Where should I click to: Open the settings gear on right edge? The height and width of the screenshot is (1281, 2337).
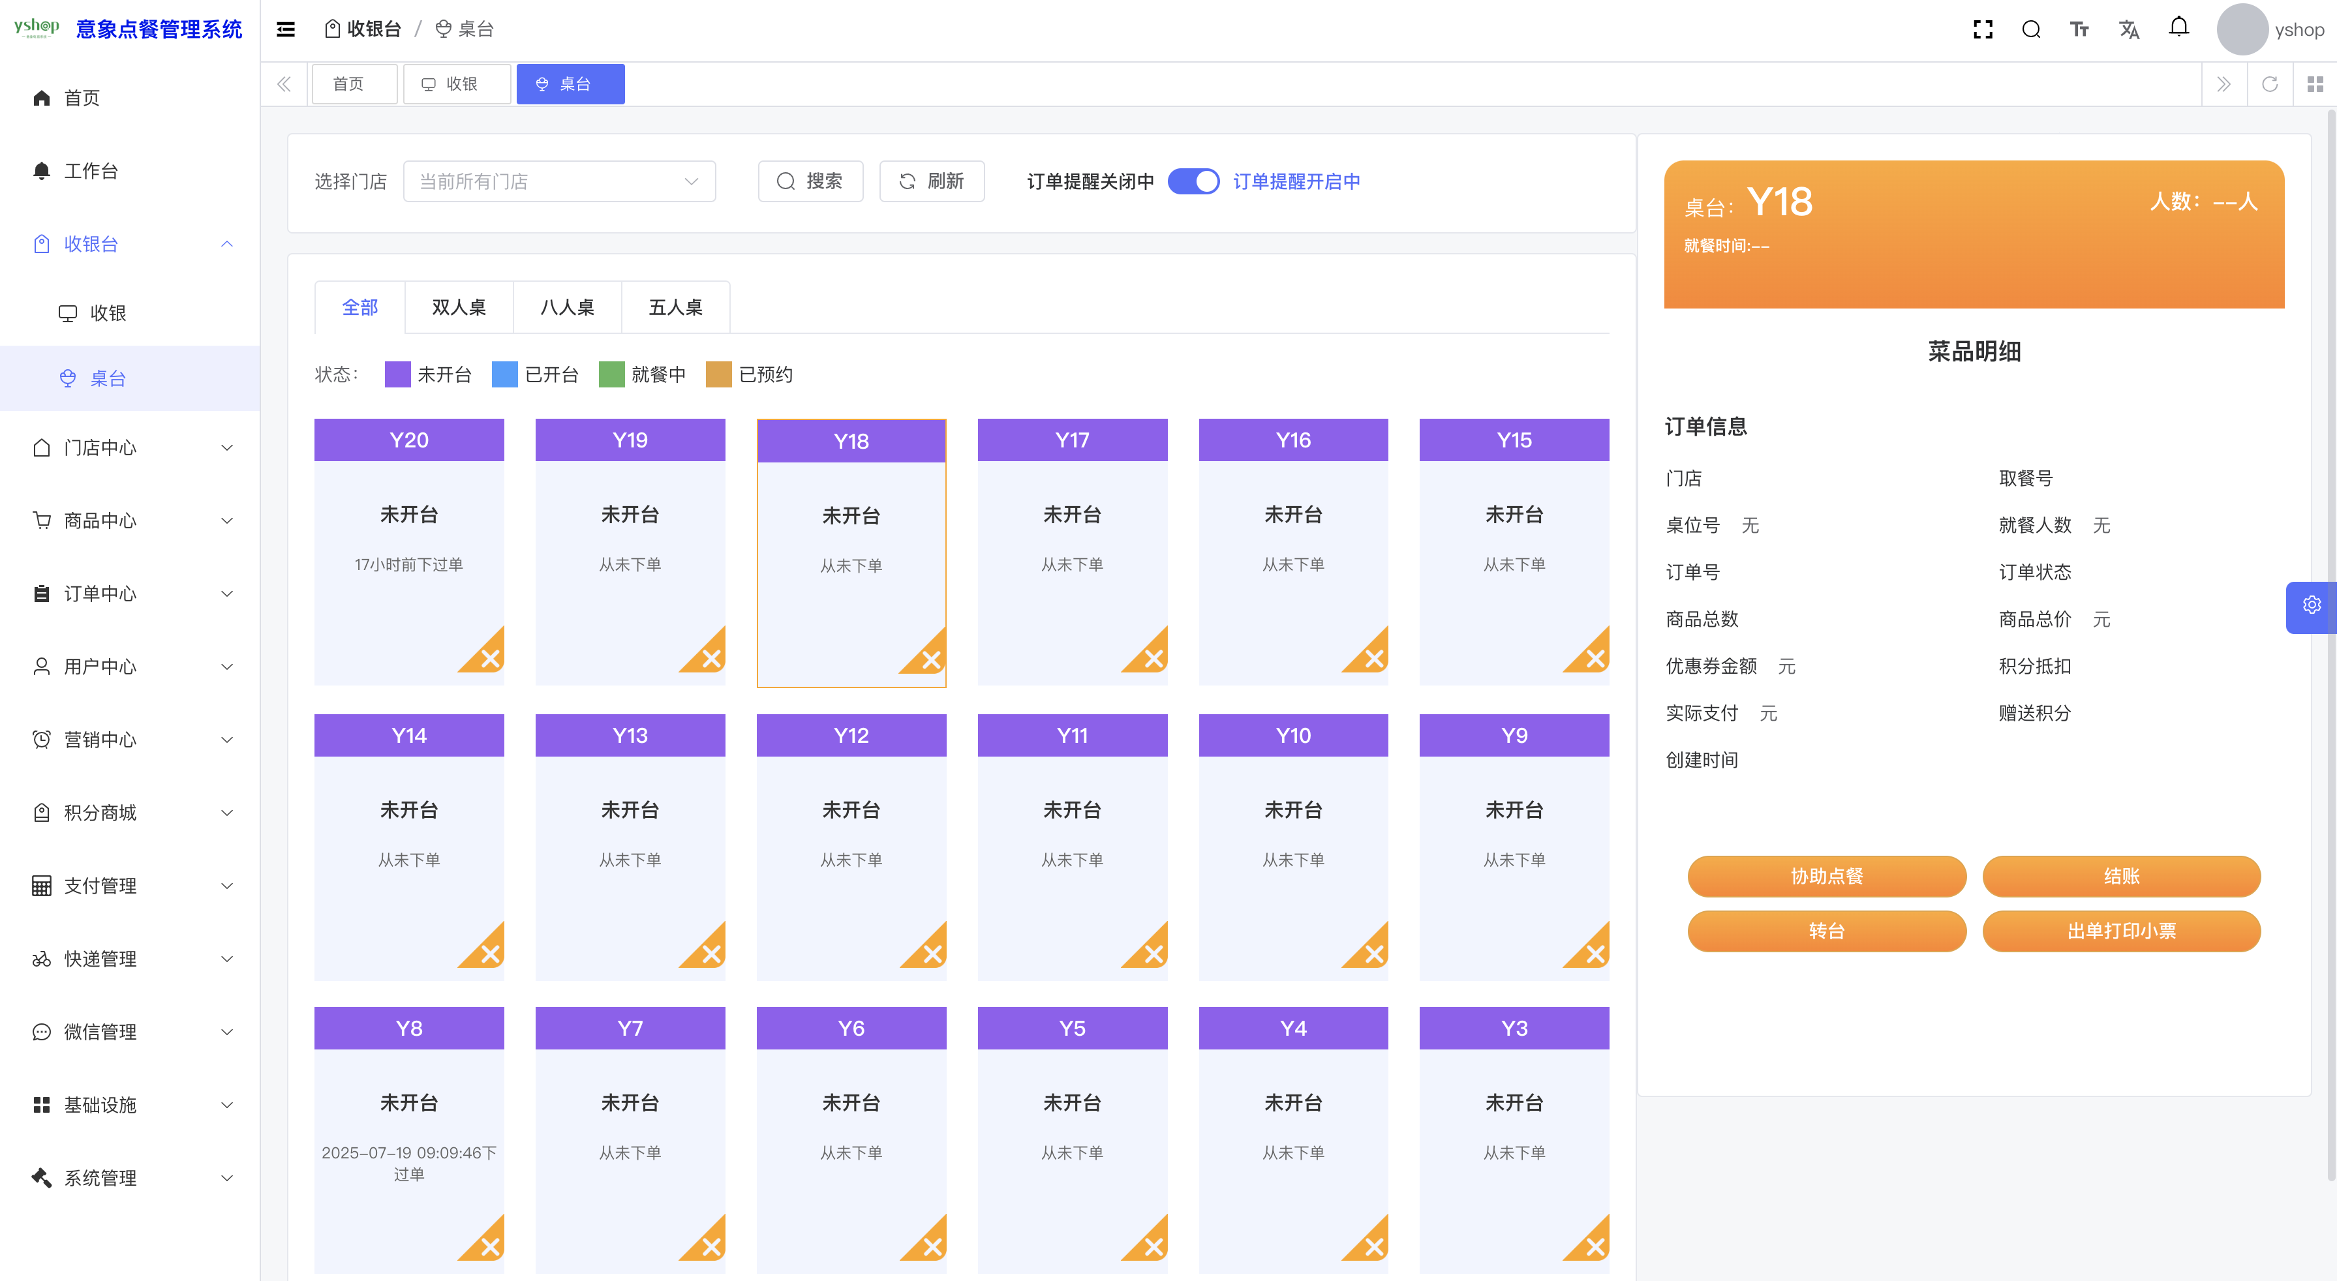point(2312,604)
